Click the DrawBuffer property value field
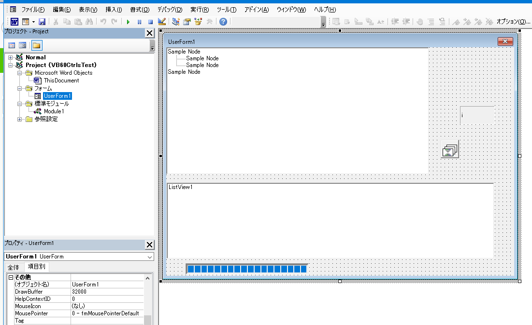This screenshot has height=325, width=532. 106,292
